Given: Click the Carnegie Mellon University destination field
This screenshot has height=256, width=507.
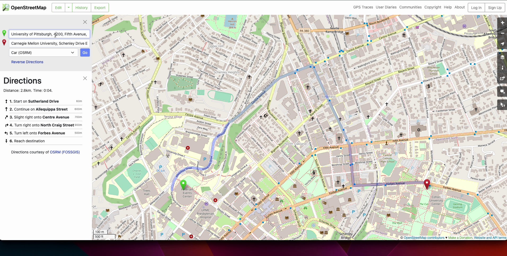Looking at the screenshot, I should coord(49,43).
